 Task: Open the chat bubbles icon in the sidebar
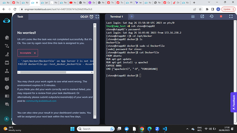click(x=7, y=104)
